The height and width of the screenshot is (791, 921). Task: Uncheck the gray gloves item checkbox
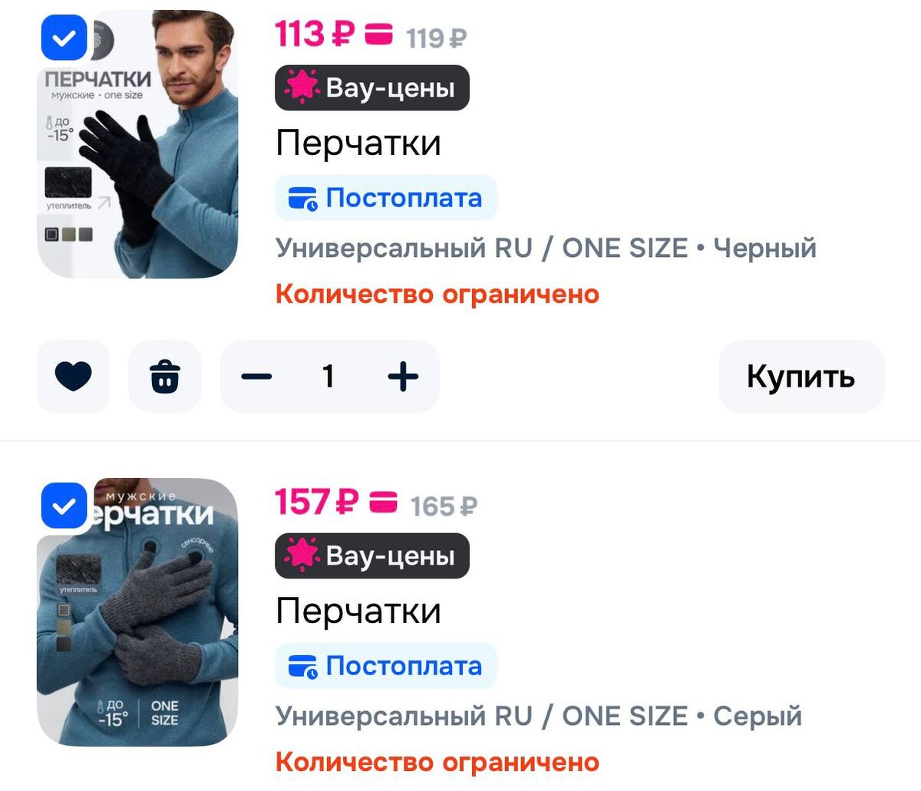click(64, 506)
